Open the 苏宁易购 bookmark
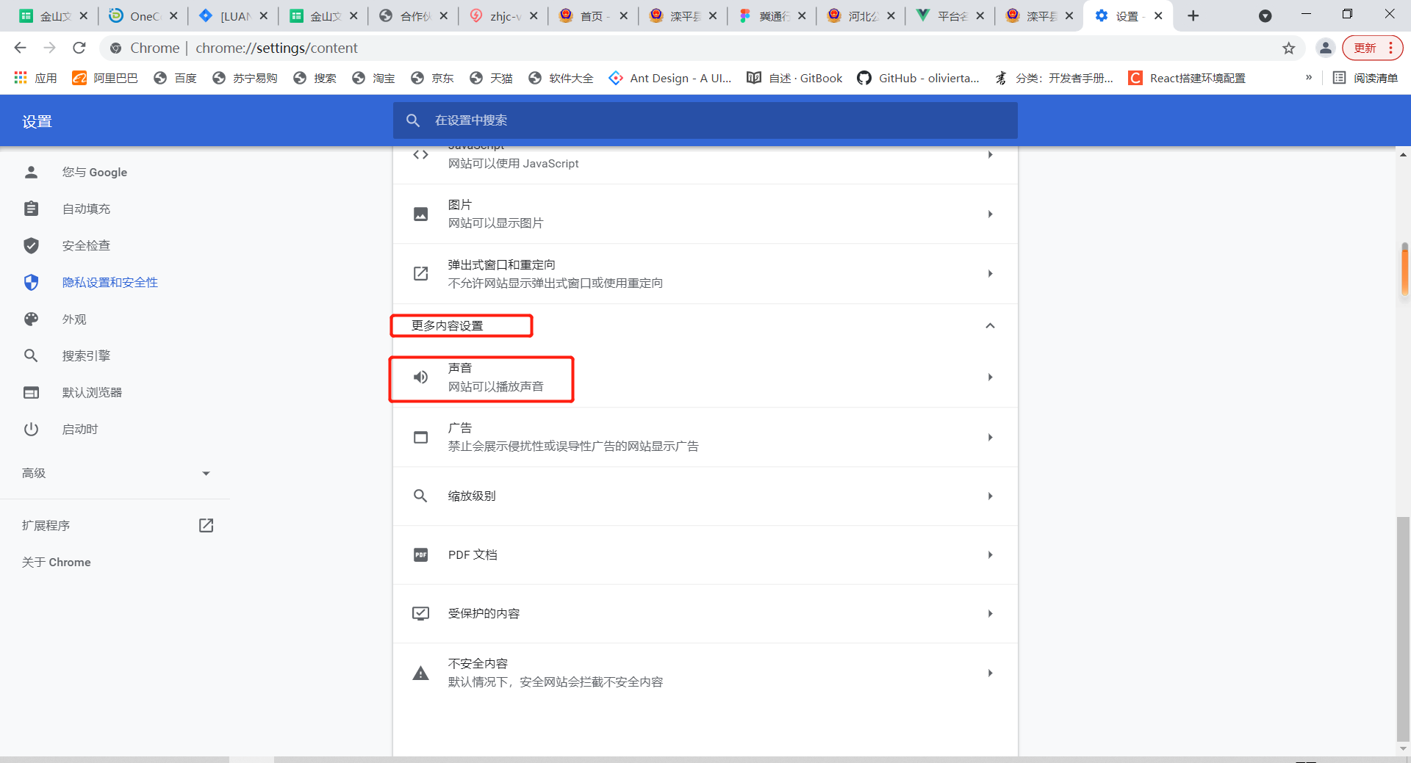 coord(245,78)
